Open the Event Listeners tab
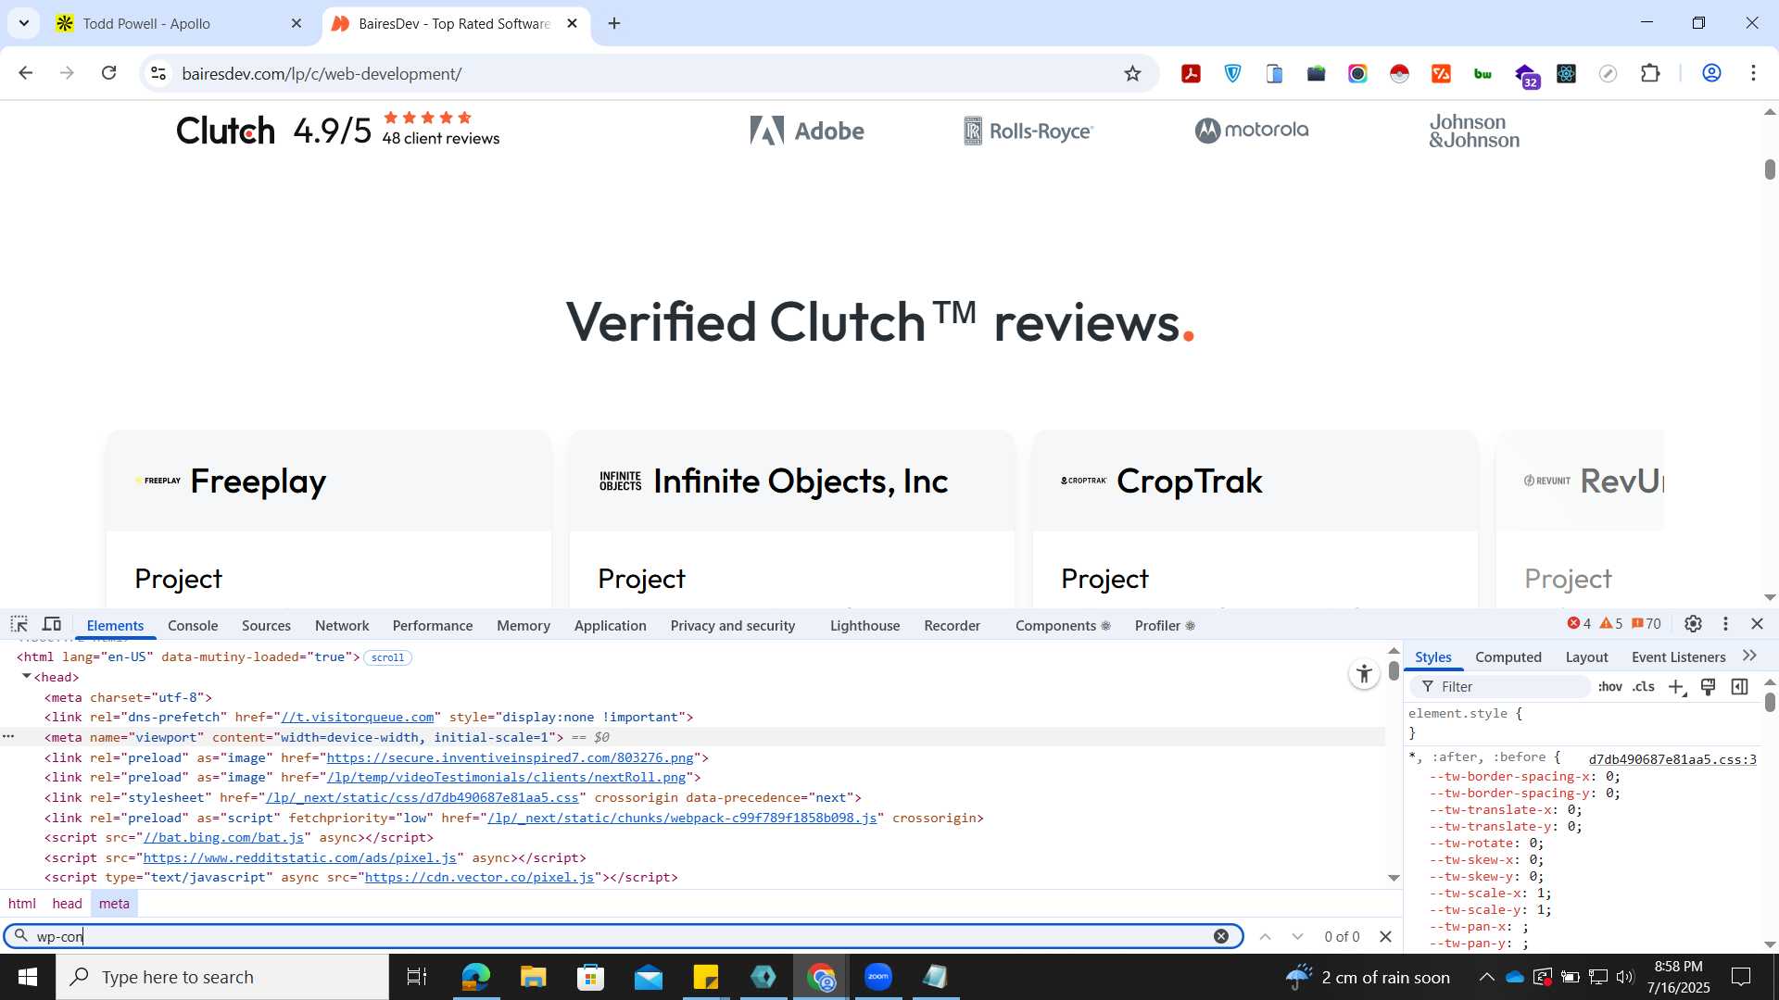The image size is (1779, 1000). (1678, 656)
